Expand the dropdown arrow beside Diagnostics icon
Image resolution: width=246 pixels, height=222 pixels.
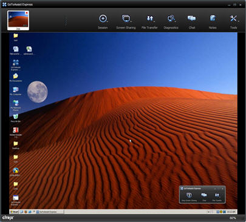(176, 21)
